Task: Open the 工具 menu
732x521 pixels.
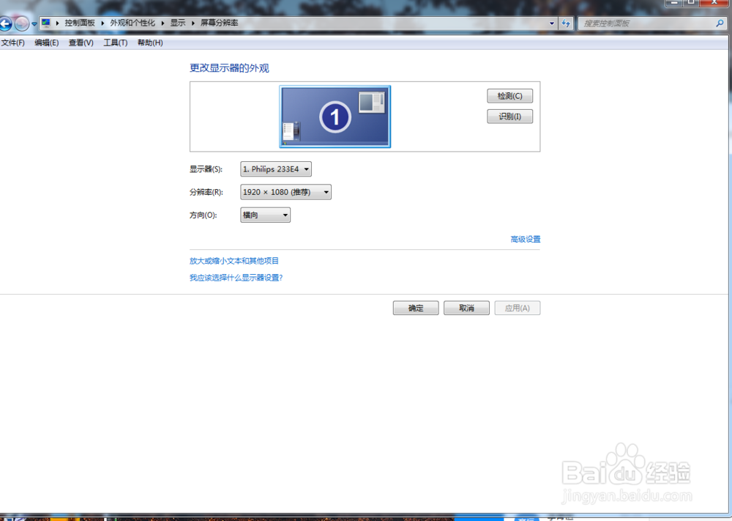Action: (115, 43)
